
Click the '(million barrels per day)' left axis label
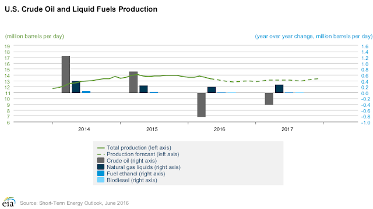(x=35, y=36)
